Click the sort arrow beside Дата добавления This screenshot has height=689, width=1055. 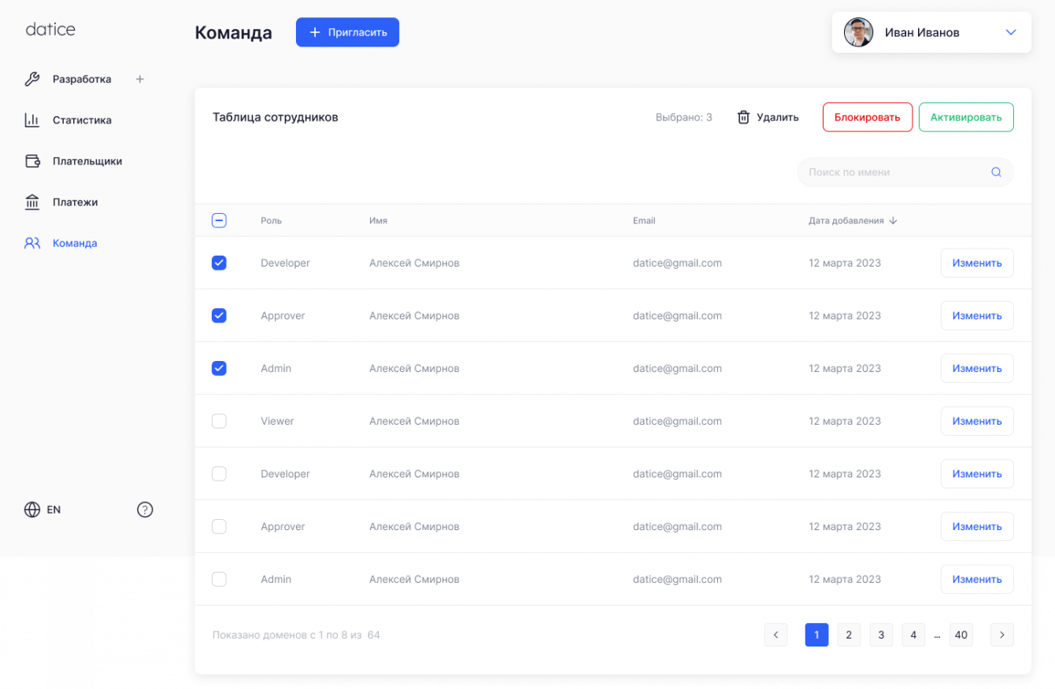(x=893, y=220)
